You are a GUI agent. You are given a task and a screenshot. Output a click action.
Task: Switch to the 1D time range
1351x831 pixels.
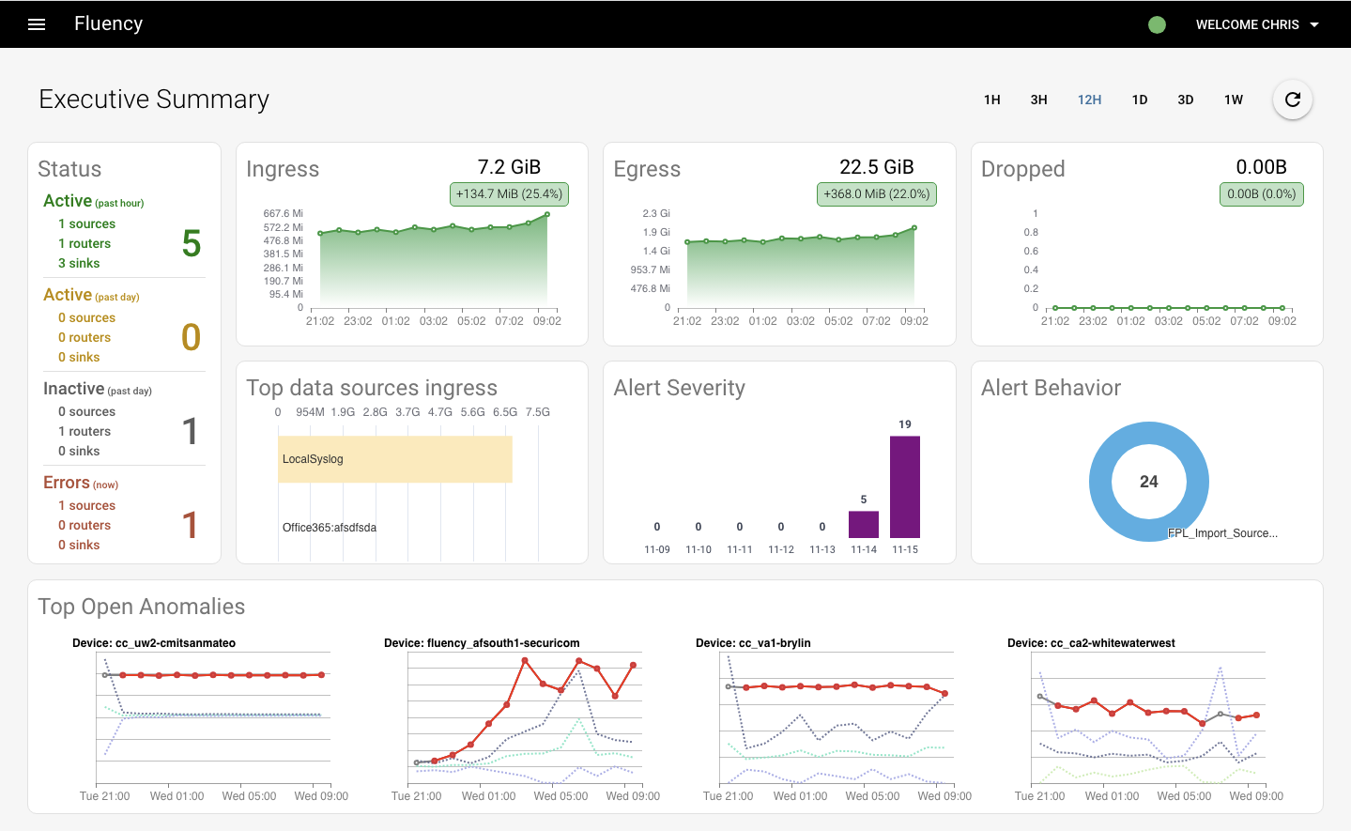point(1140,100)
